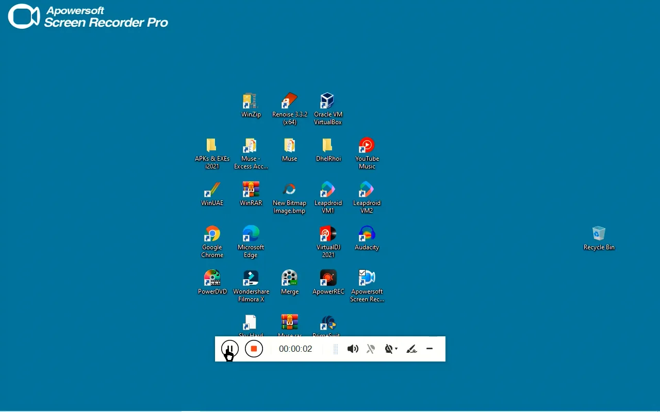Select the Recycle Bin icon

click(599, 238)
